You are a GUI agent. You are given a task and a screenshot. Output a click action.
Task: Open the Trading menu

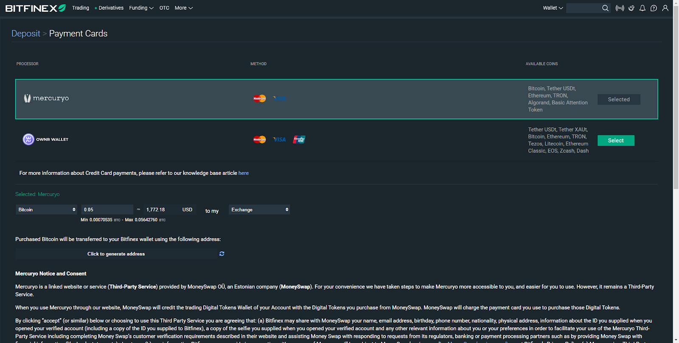pyautogui.click(x=81, y=8)
